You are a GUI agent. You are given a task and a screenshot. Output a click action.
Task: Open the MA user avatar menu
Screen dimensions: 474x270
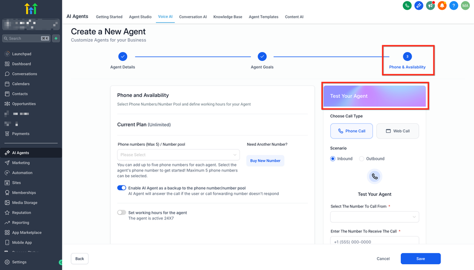(465, 6)
